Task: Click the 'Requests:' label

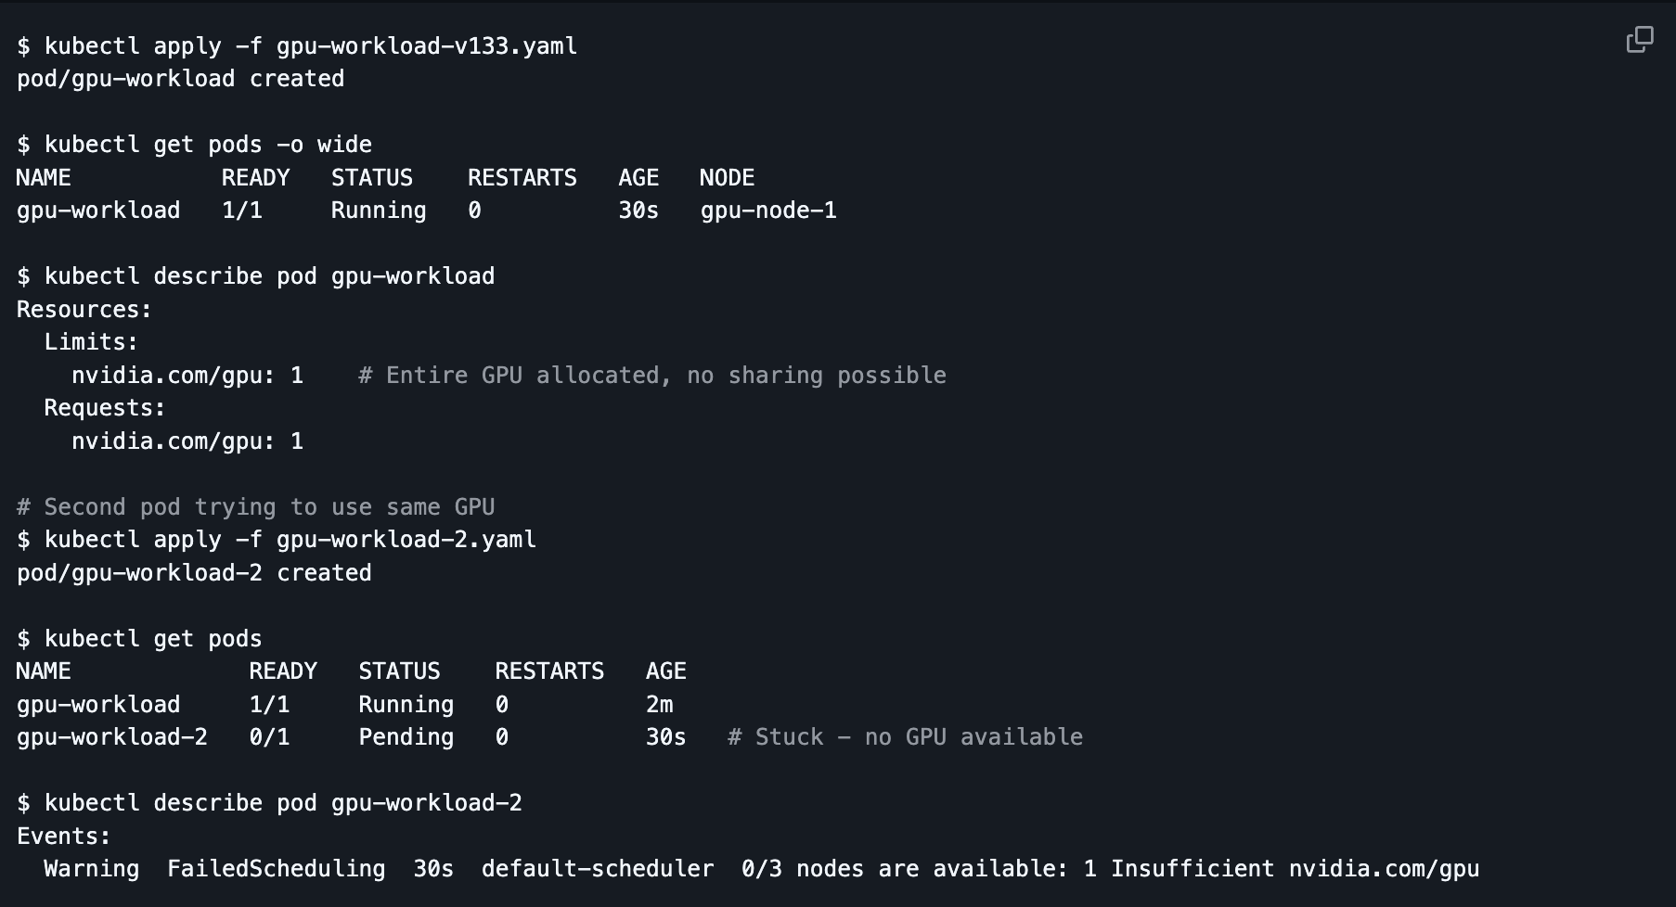Action: [x=104, y=408]
